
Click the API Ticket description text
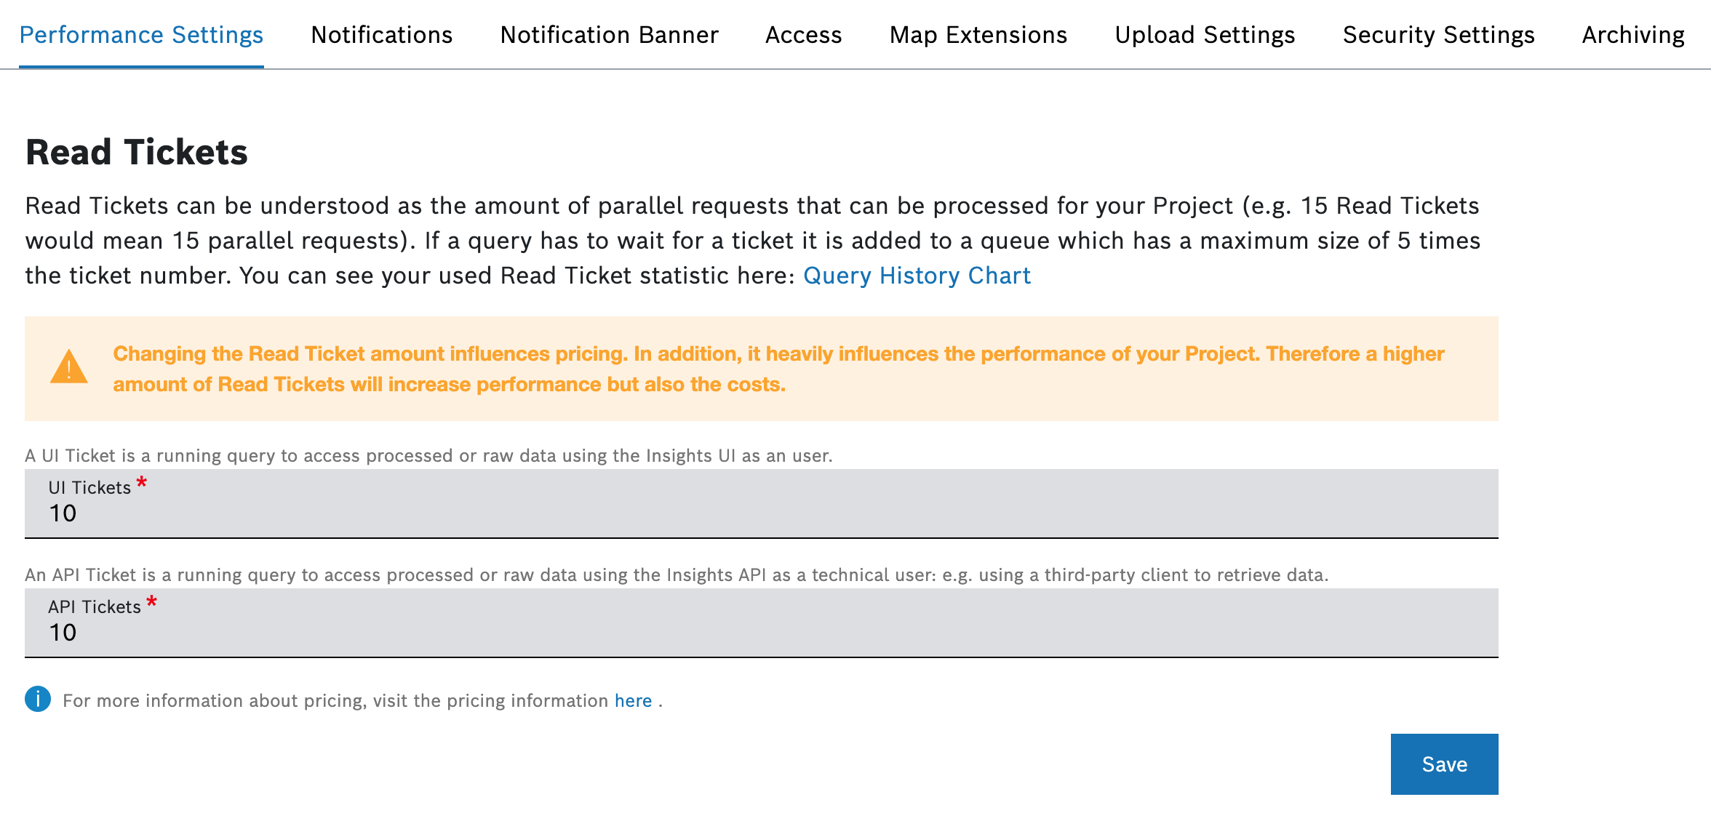coord(677,575)
